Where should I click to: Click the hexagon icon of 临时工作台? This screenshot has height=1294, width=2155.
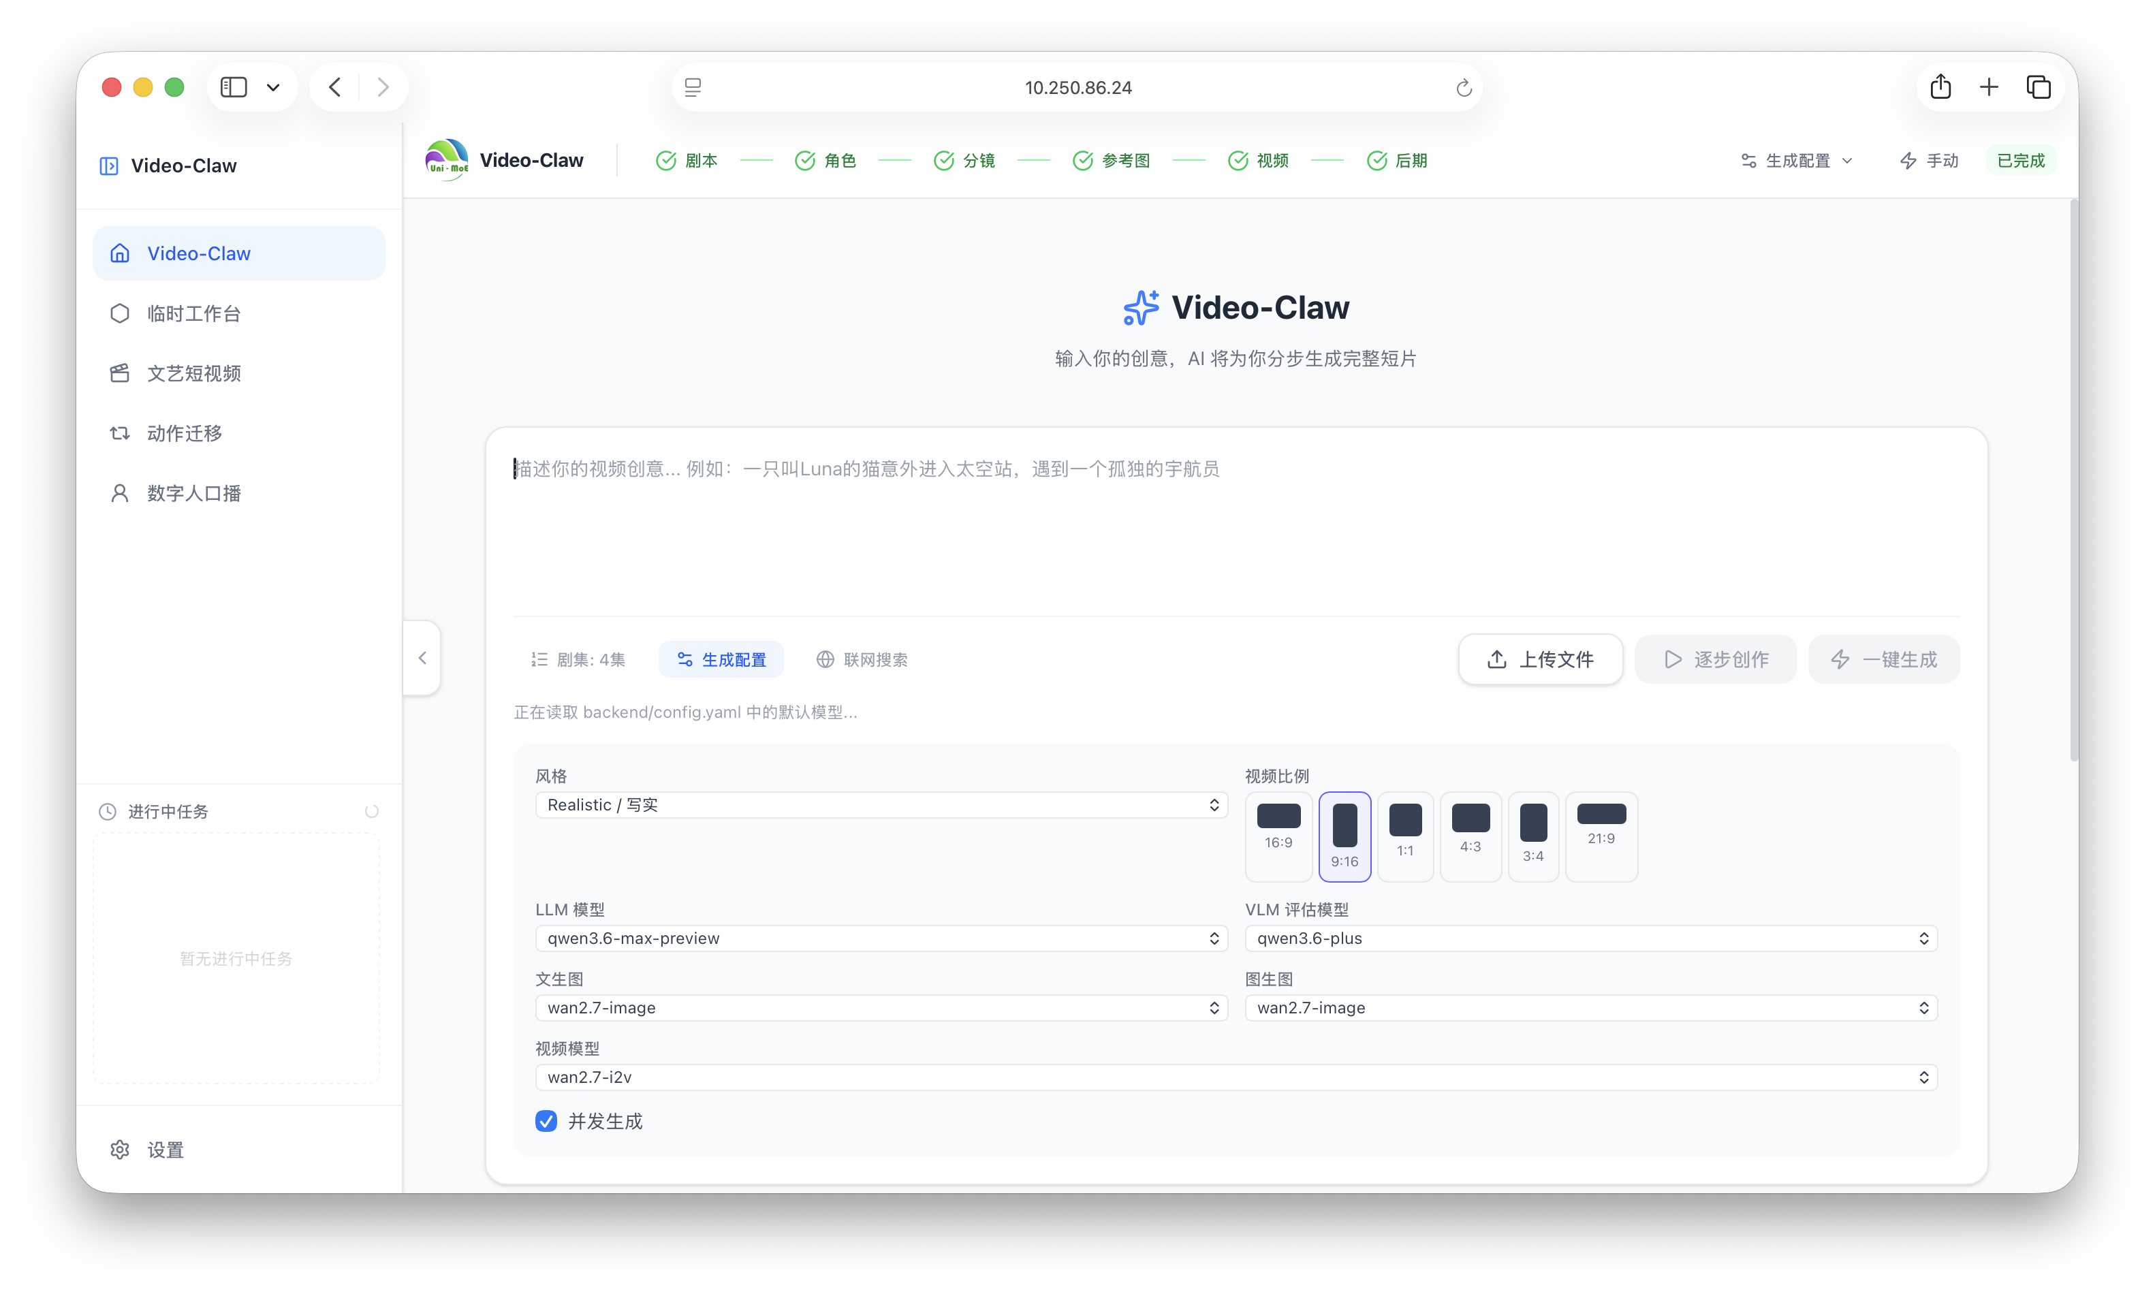(119, 313)
